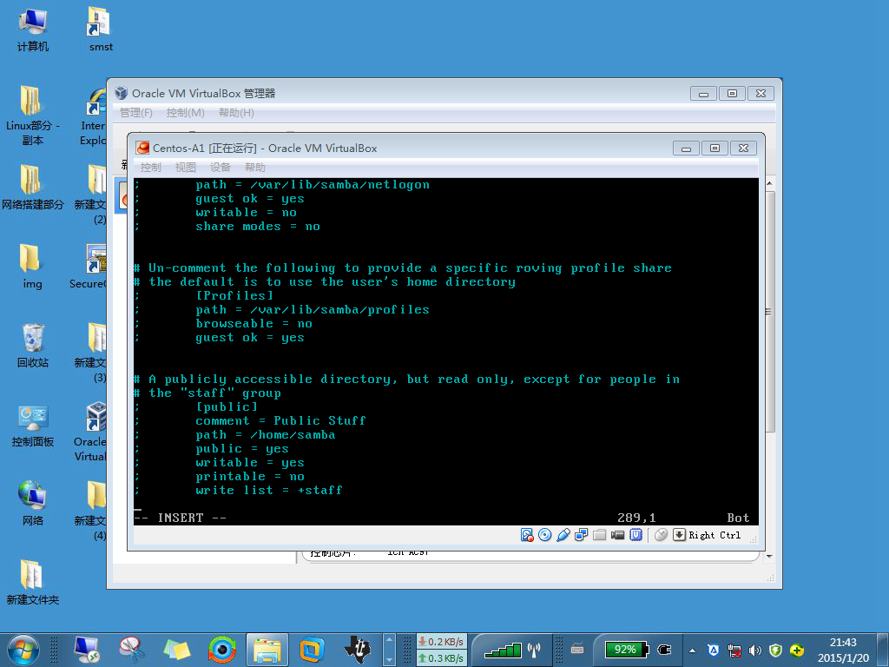Open the 视图 menu in Centos-A1 window
The width and height of the screenshot is (889, 667).
186,168
